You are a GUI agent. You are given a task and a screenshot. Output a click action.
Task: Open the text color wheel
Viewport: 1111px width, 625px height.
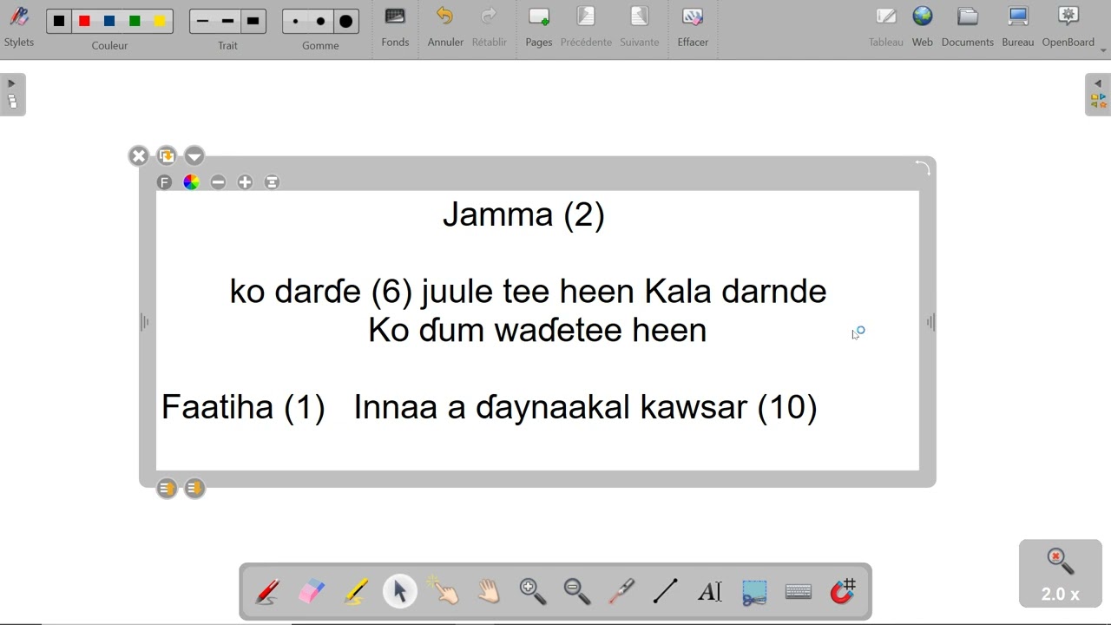click(191, 182)
